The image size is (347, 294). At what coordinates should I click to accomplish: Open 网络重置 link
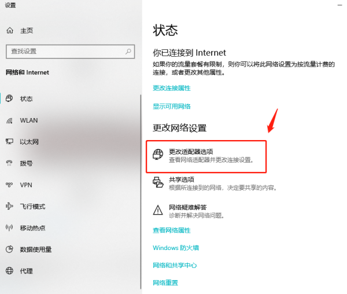[165, 282]
